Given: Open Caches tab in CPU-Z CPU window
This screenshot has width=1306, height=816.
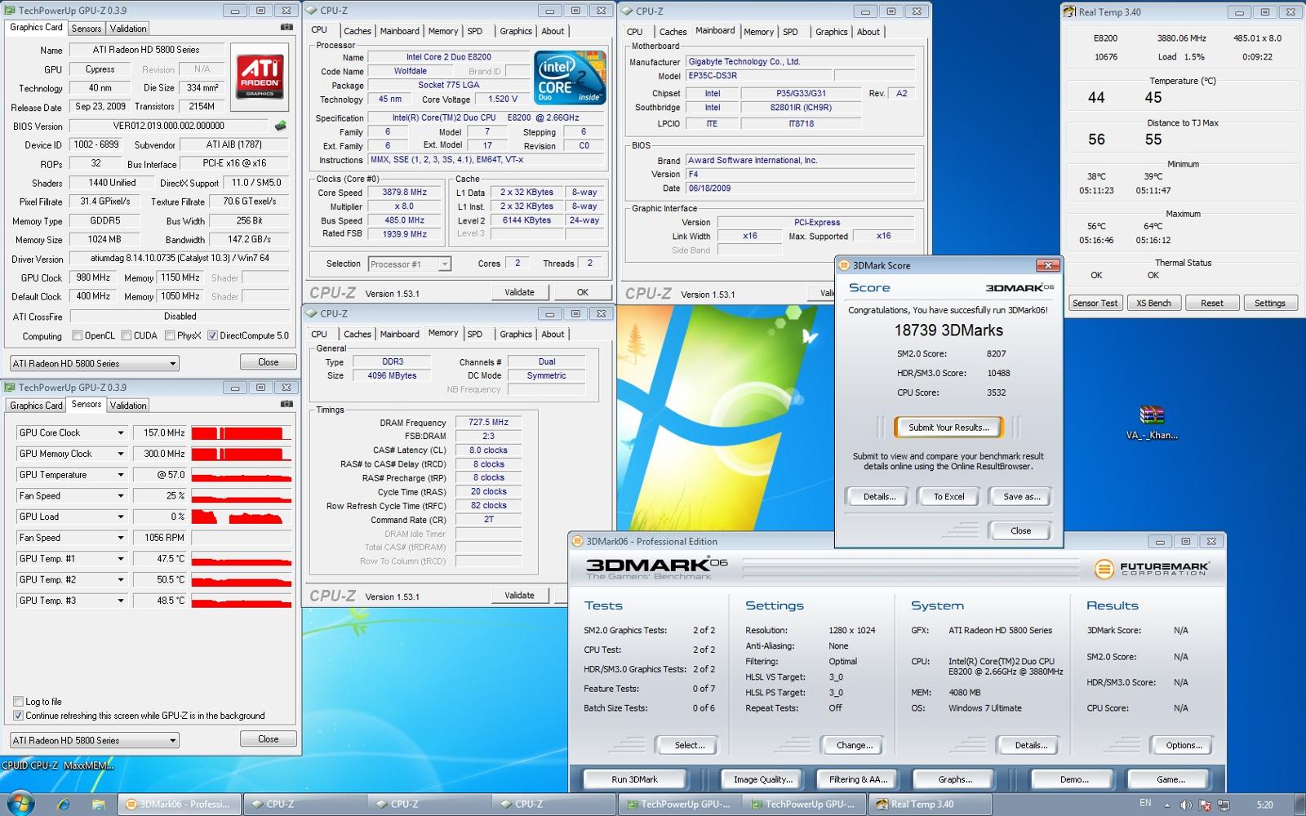Looking at the screenshot, I should pyautogui.click(x=358, y=31).
